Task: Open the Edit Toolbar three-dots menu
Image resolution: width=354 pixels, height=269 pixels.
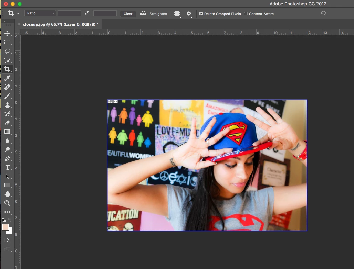Action: (x=7, y=212)
